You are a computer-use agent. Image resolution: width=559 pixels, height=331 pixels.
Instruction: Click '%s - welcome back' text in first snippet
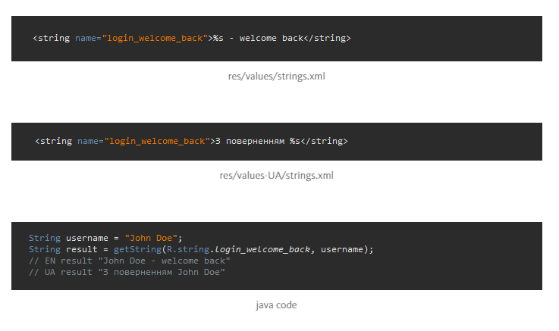259,38
